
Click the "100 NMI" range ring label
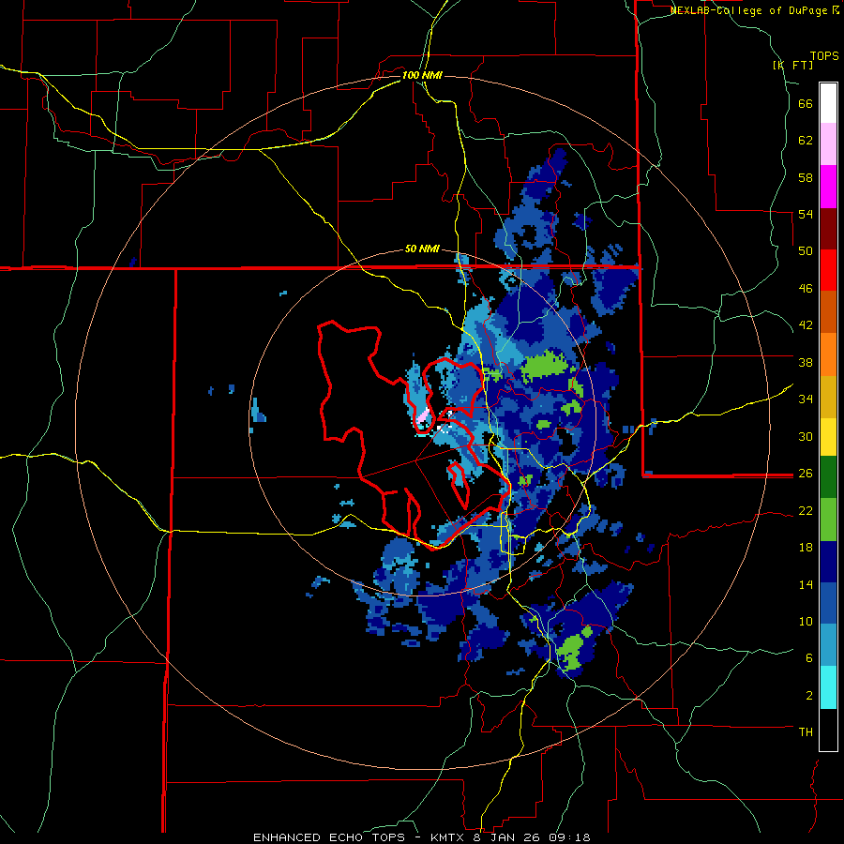(x=422, y=75)
